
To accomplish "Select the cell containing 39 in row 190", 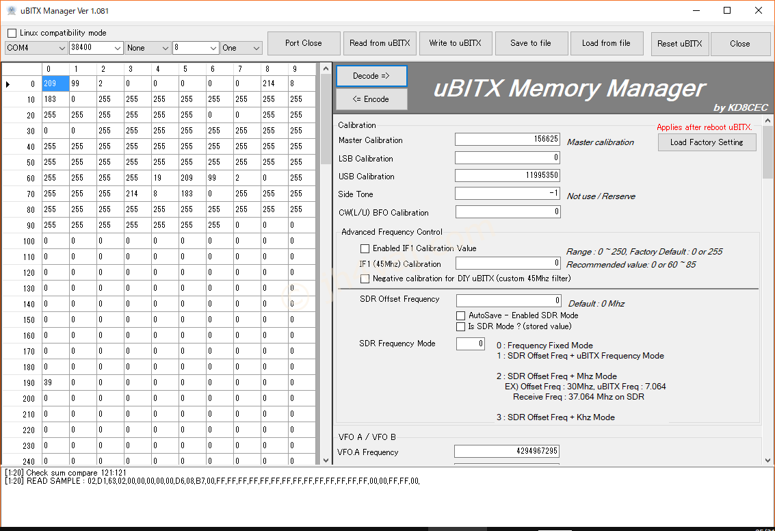I will pyautogui.click(x=55, y=383).
